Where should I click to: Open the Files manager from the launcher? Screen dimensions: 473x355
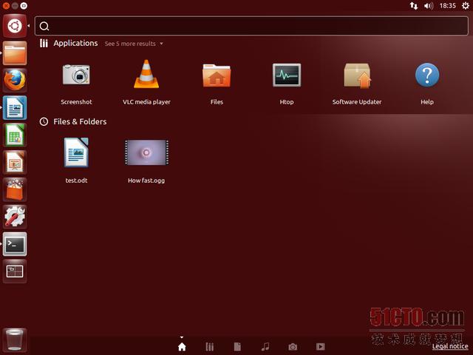pos(15,53)
